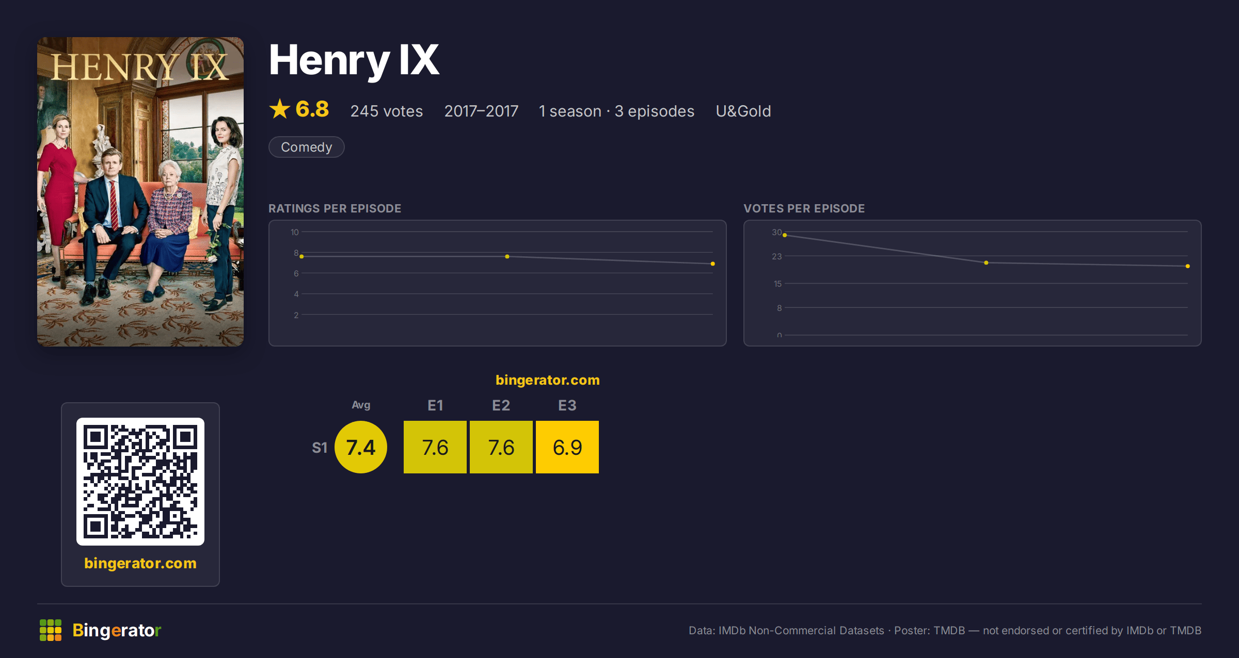1239x658 pixels.
Task: Click the last point in ratings chart
Action: (713, 264)
